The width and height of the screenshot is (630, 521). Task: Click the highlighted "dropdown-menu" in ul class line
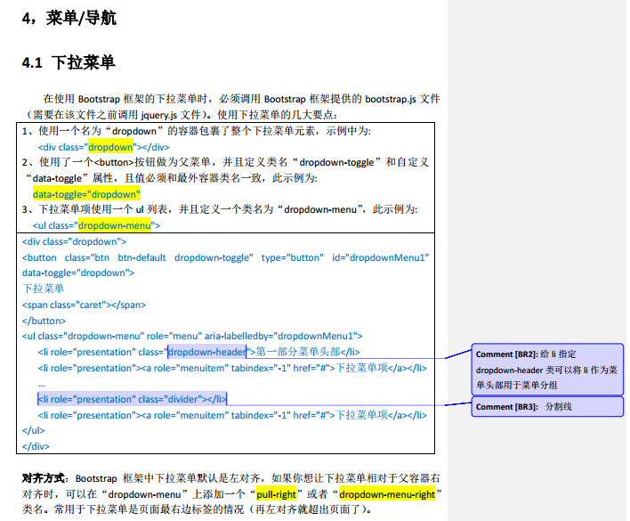click(115, 225)
